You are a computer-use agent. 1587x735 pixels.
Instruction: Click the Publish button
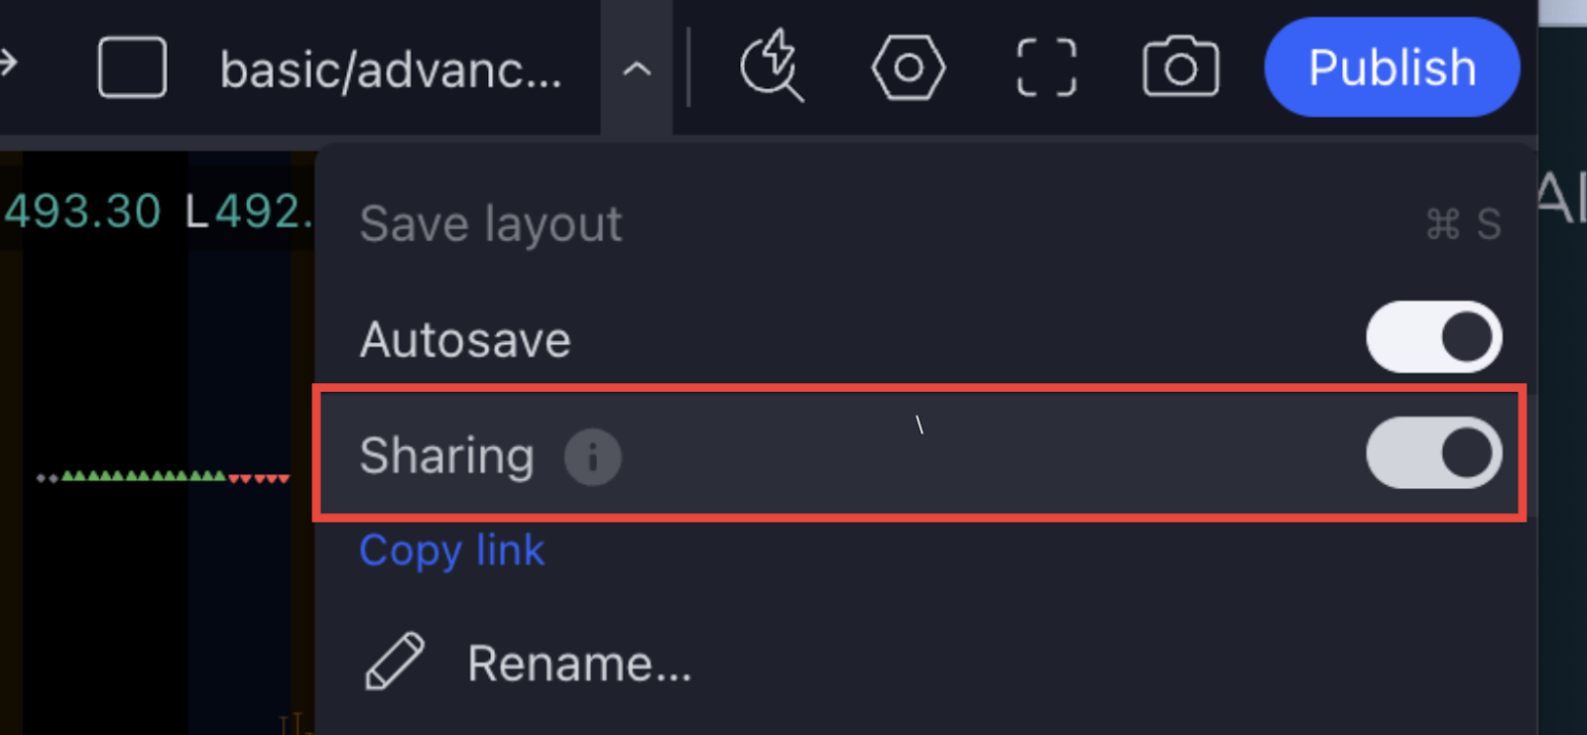[x=1392, y=67]
